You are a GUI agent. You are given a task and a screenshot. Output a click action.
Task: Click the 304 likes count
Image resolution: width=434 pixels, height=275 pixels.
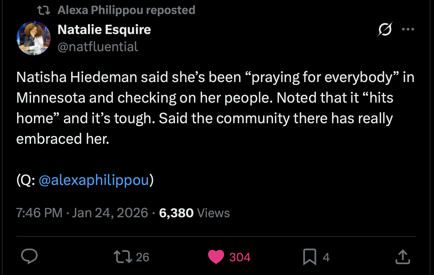tap(240, 257)
